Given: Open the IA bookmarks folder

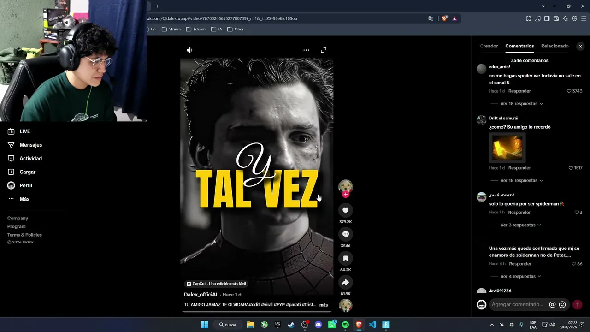Looking at the screenshot, I should 217,29.
